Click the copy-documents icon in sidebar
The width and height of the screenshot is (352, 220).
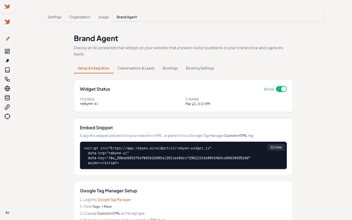[7, 107]
